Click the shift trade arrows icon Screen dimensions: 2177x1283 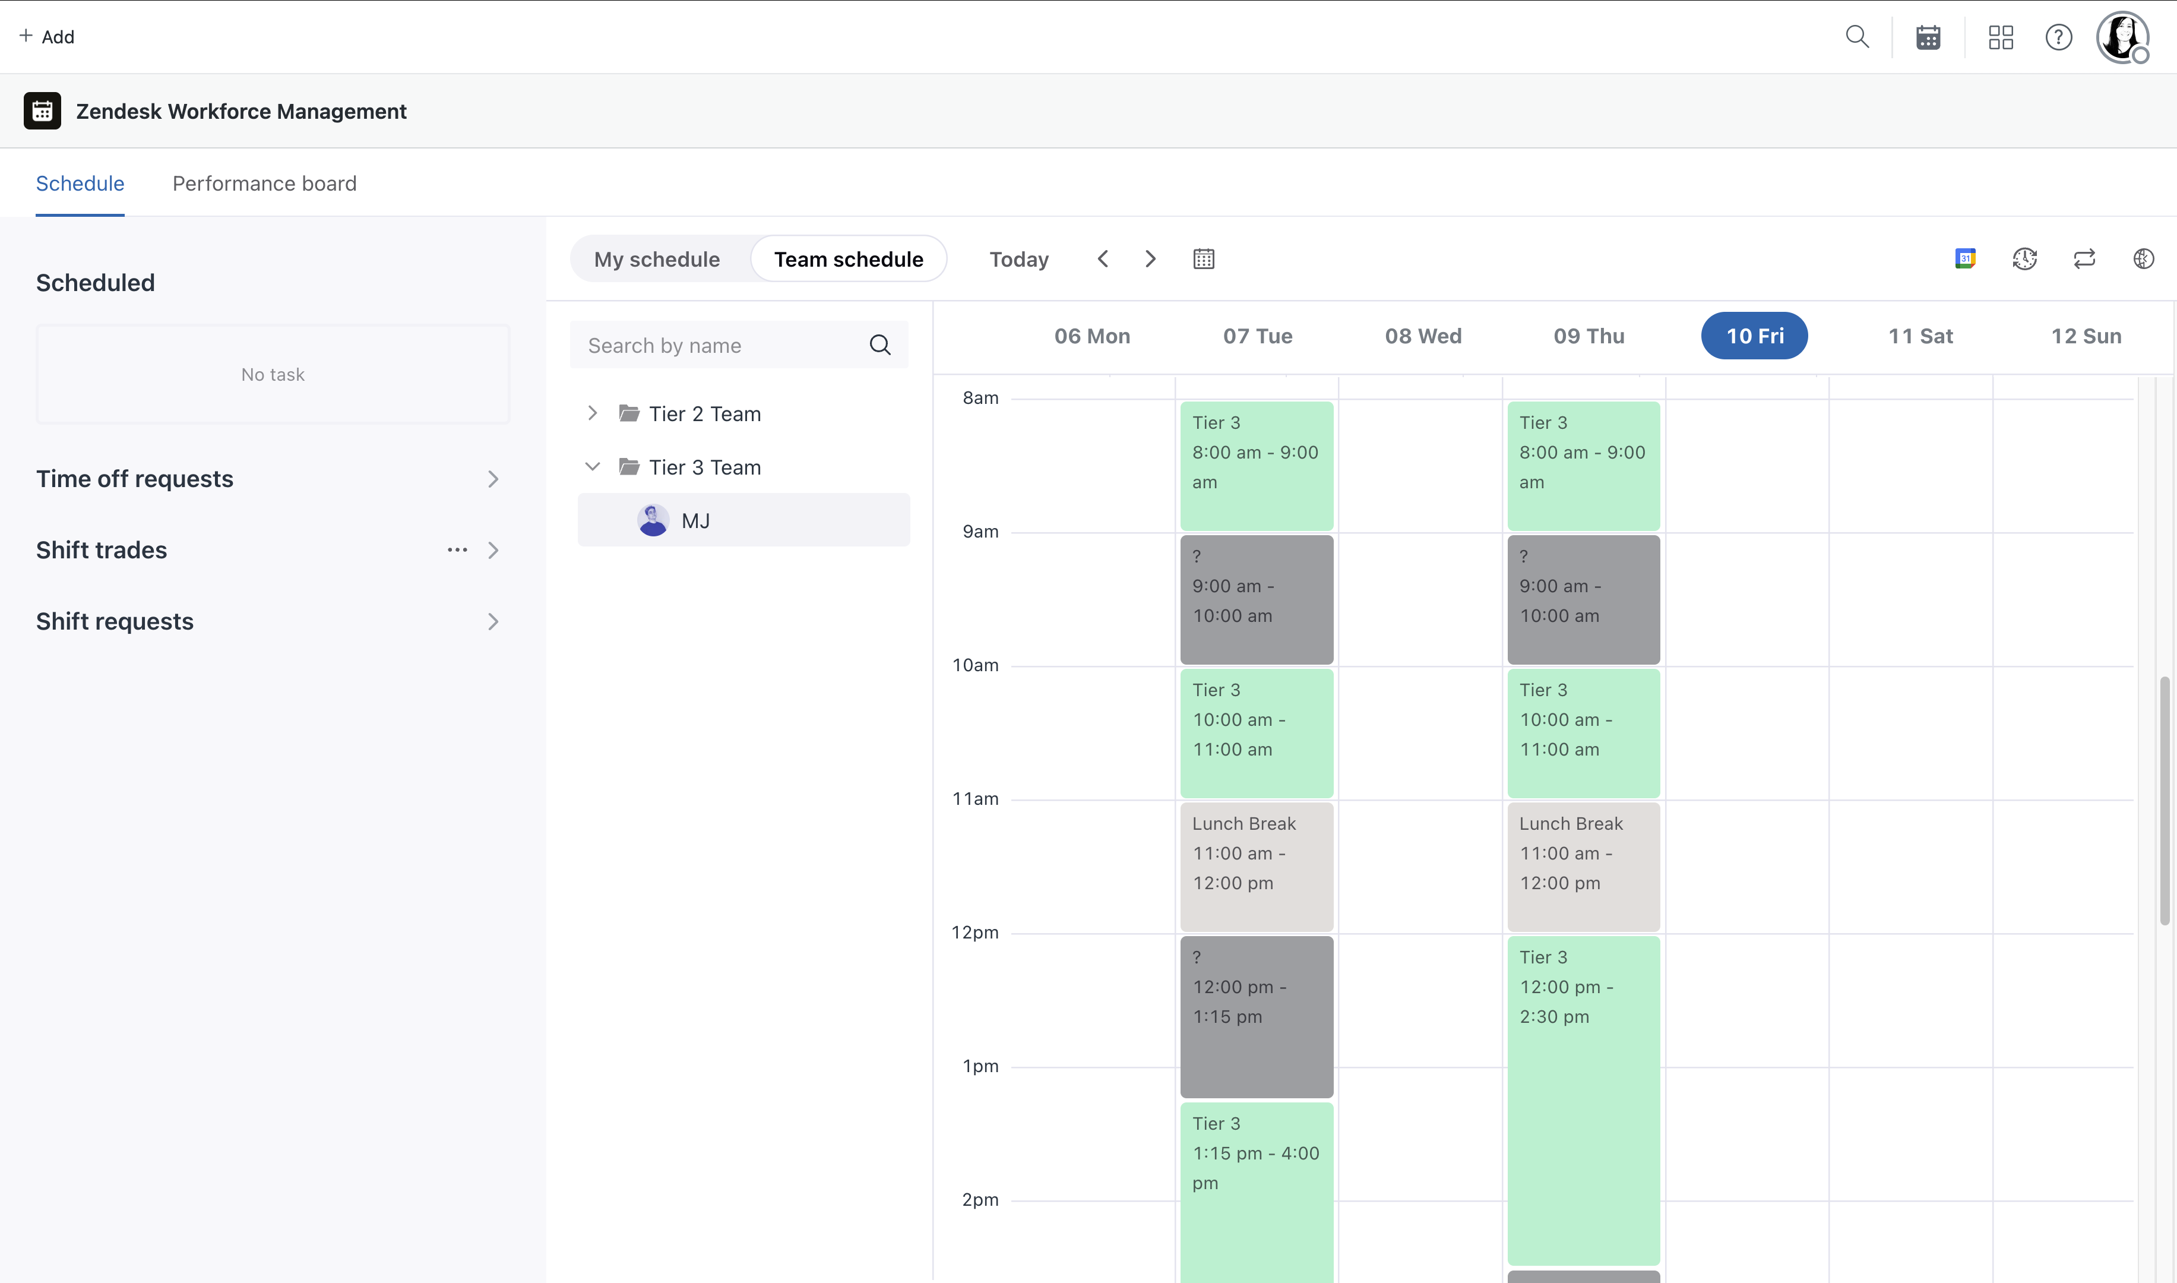2084,258
